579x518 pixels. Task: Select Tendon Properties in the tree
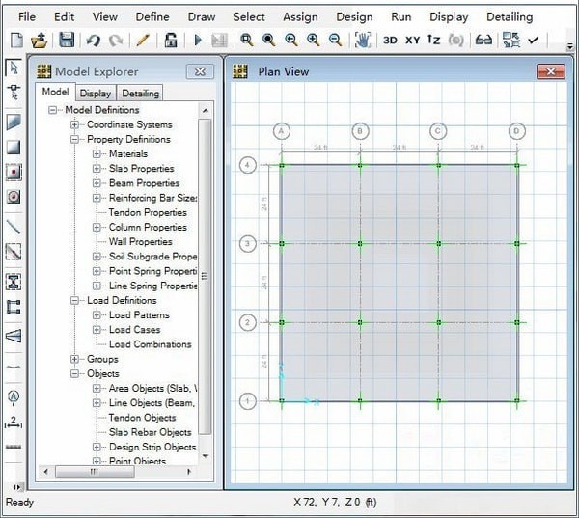[x=148, y=213]
